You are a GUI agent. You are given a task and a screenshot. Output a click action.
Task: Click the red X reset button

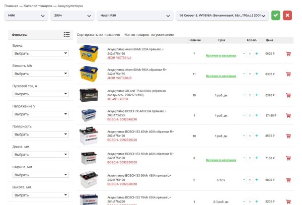(x=287, y=16)
